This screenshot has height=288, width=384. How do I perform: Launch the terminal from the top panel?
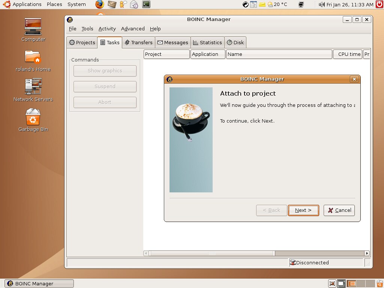(146, 4)
